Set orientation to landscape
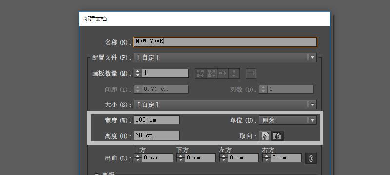Screen dimensions: 390x175 tap(277, 136)
